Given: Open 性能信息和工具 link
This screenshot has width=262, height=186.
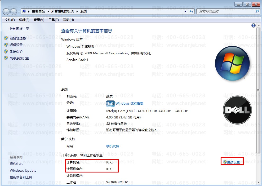Looking at the screenshot, I should pos(21,177).
